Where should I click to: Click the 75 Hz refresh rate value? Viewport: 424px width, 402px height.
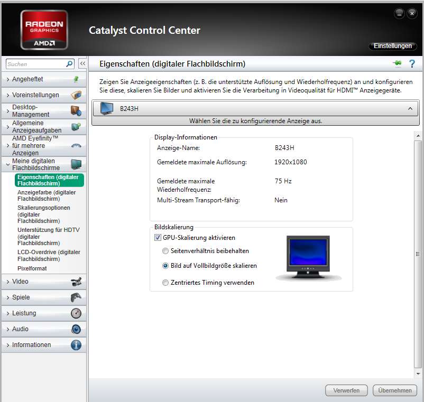click(x=283, y=181)
